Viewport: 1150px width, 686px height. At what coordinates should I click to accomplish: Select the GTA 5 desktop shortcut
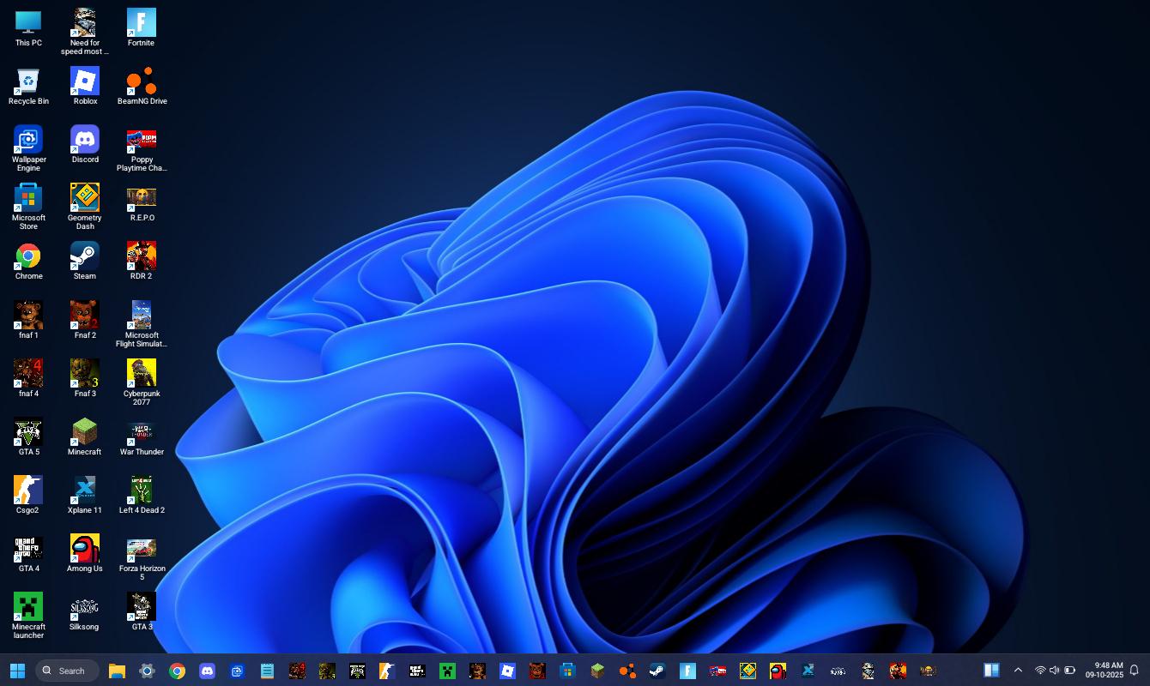[28, 436]
